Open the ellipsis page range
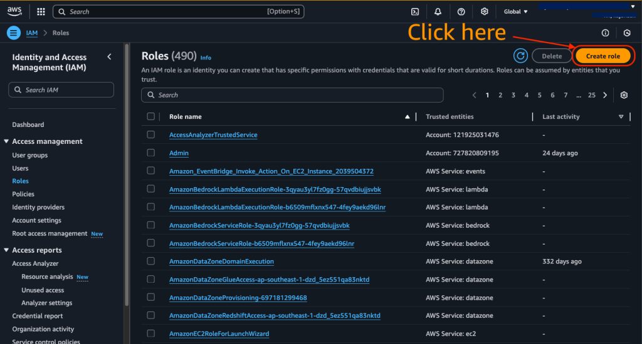 (x=579, y=95)
